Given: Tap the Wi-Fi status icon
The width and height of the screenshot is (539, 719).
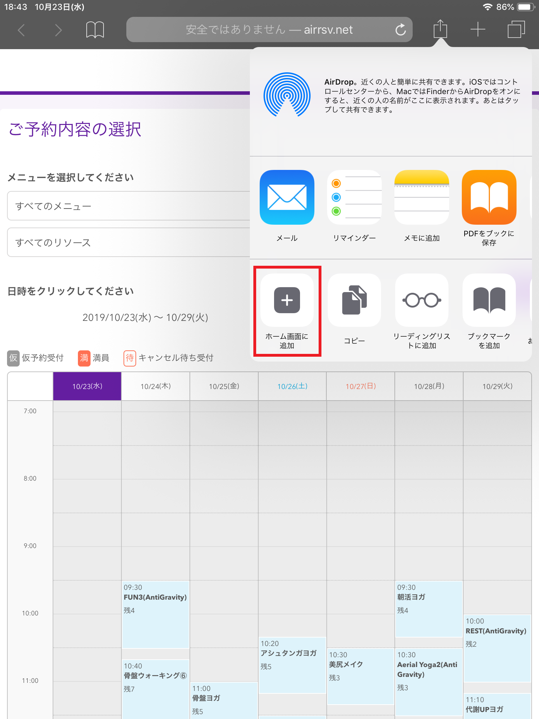Looking at the screenshot, I should click(487, 7).
